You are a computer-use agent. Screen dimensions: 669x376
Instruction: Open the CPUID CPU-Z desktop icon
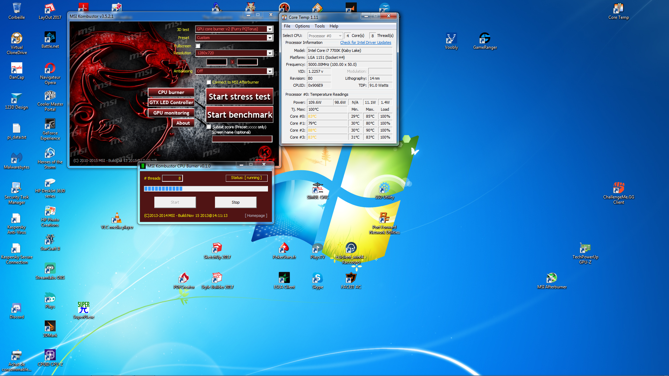(50, 355)
